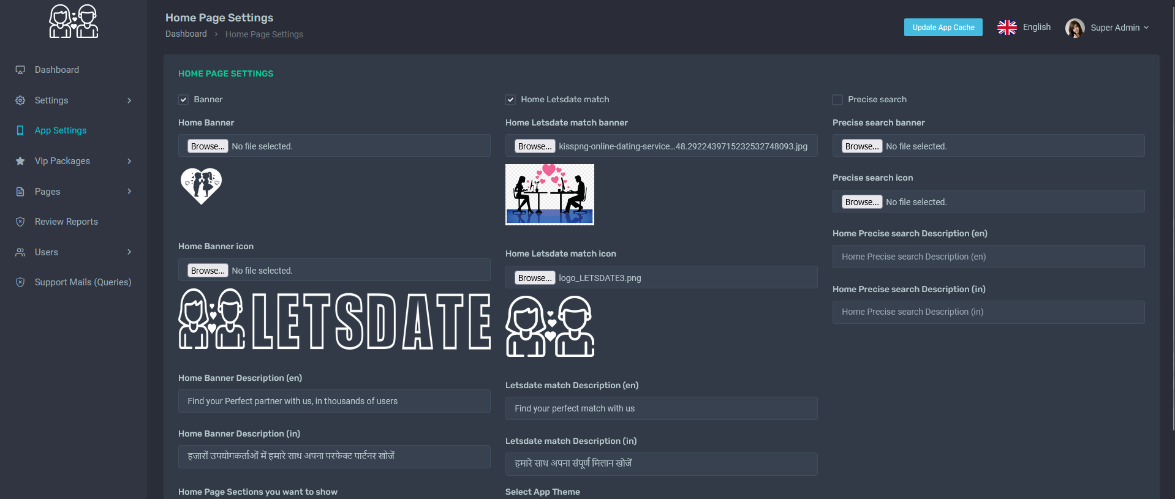This screenshot has width=1175, height=499.
Task: Go to Pages in the sidebar
Action: tap(47, 192)
